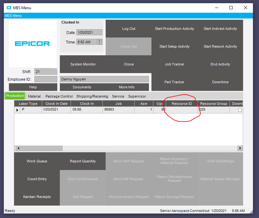259x218 pixels.
Task: Click the Date field showing 1/20/2021
Action: 89,32
